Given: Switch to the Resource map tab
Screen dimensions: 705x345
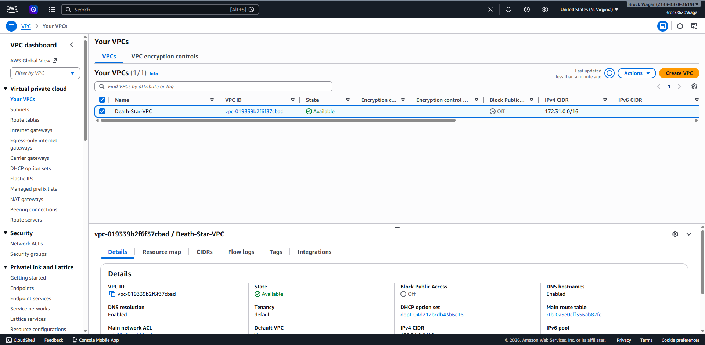Looking at the screenshot, I should (162, 252).
